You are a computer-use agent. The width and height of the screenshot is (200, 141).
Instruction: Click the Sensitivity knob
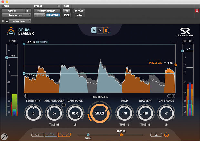pos(33,113)
